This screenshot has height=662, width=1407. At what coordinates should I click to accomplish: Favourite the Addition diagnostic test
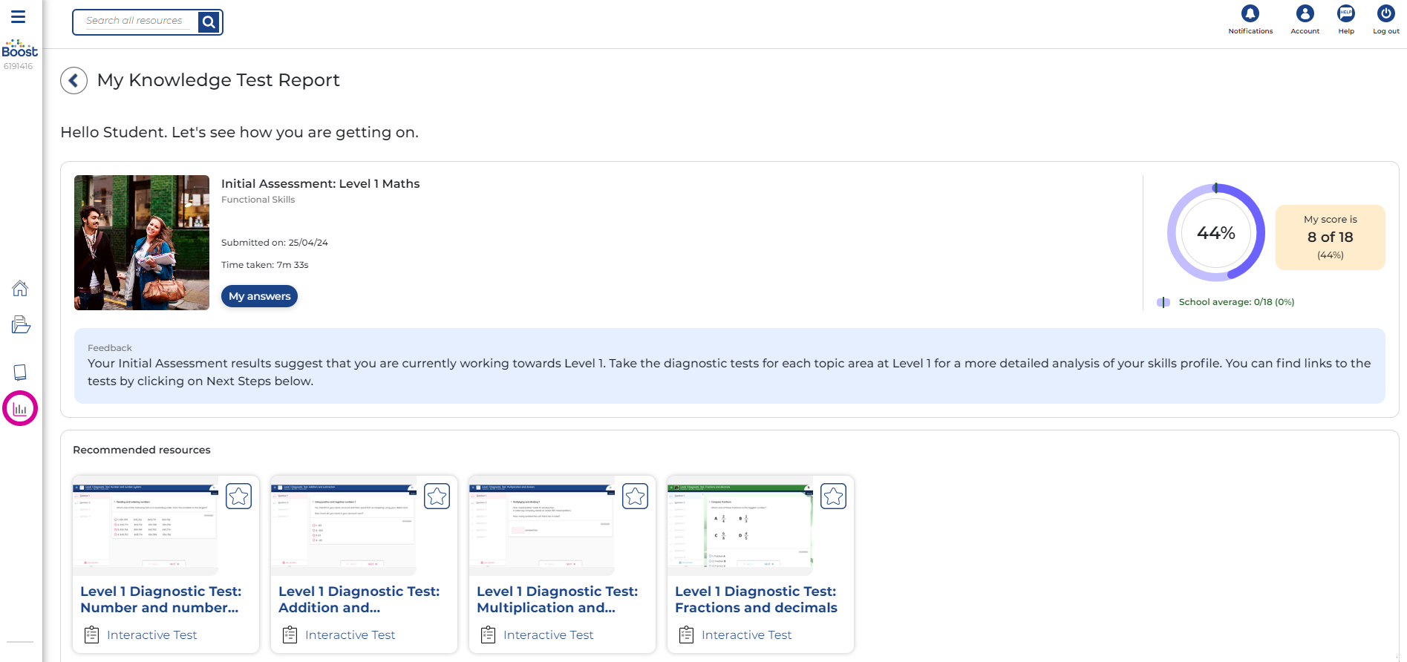(437, 496)
